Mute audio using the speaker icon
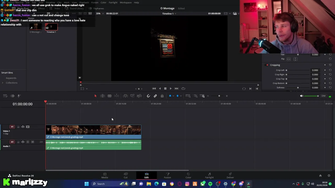The width and height of the screenshot is (335, 188). pyautogui.click(x=301, y=96)
